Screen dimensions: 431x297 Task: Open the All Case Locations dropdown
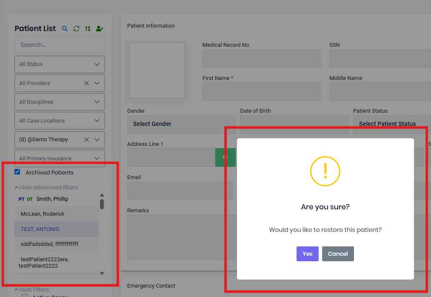coord(60,120)
